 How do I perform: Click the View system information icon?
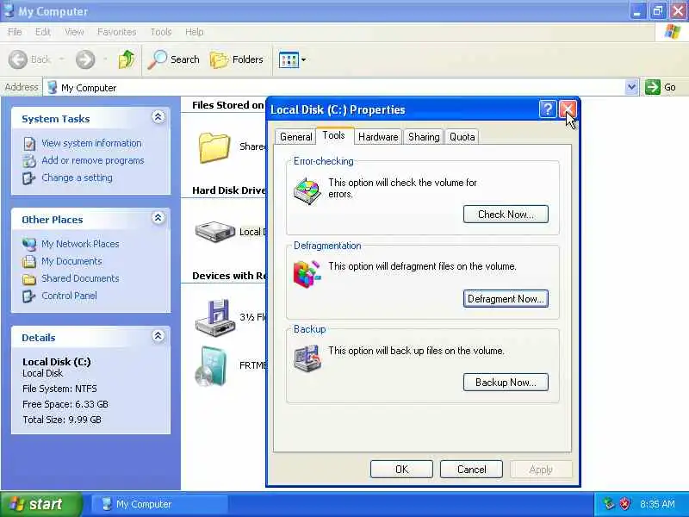(29, 144)
